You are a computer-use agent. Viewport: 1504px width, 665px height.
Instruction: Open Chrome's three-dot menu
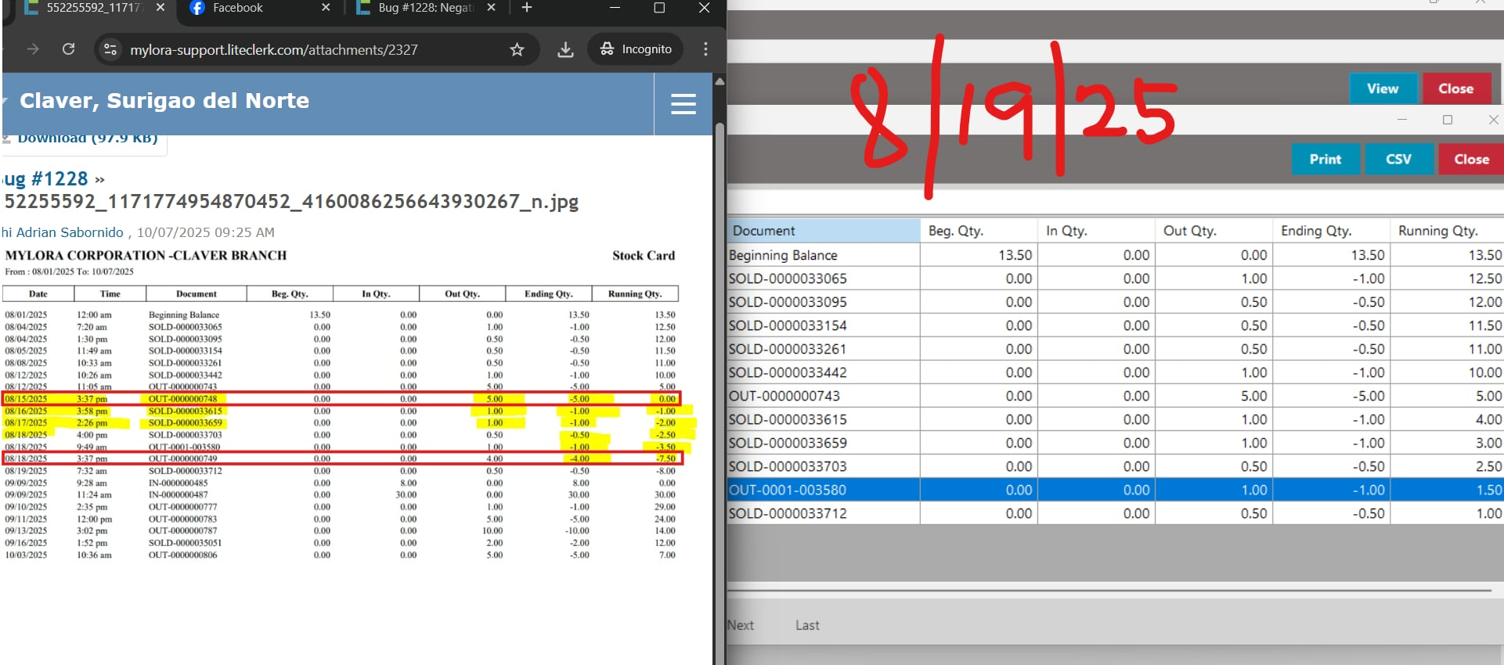tap(705, 49)
